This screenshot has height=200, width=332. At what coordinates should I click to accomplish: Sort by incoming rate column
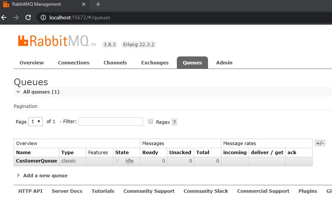[235, 153]
